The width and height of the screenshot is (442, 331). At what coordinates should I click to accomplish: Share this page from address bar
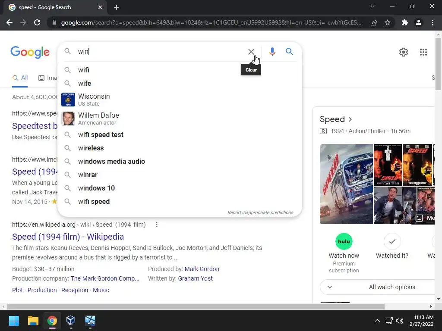point(374,22)
